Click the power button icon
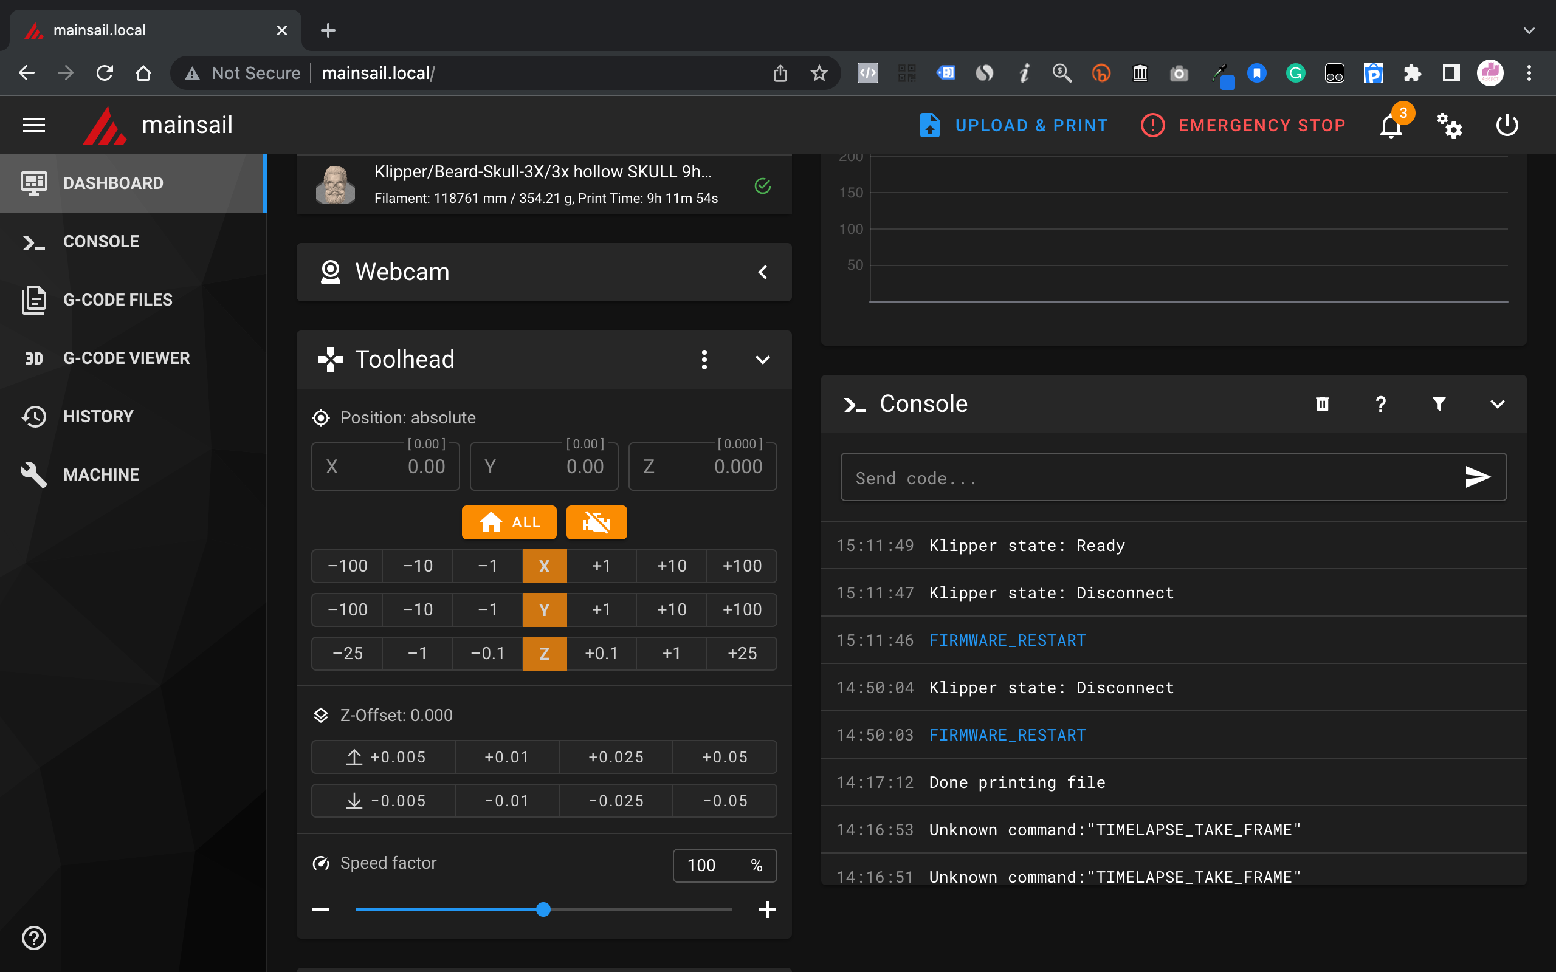 click(1508, 125)
